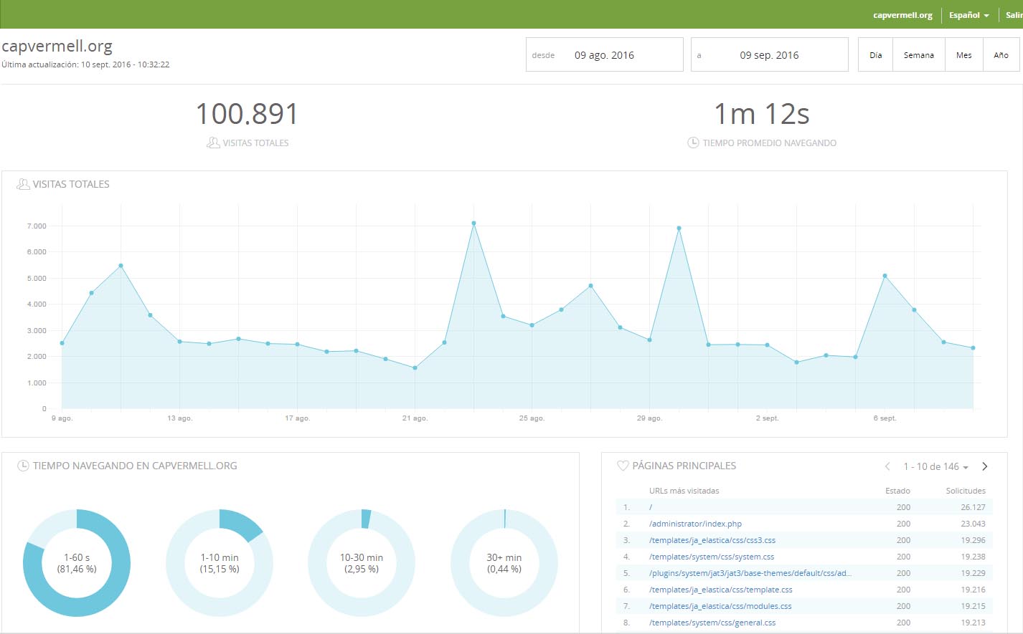Open the root URL "/" link in the list
Image resolution: width=1023 pixels, height=634 pixels.
pyautogui.click(x=651, y=507)
